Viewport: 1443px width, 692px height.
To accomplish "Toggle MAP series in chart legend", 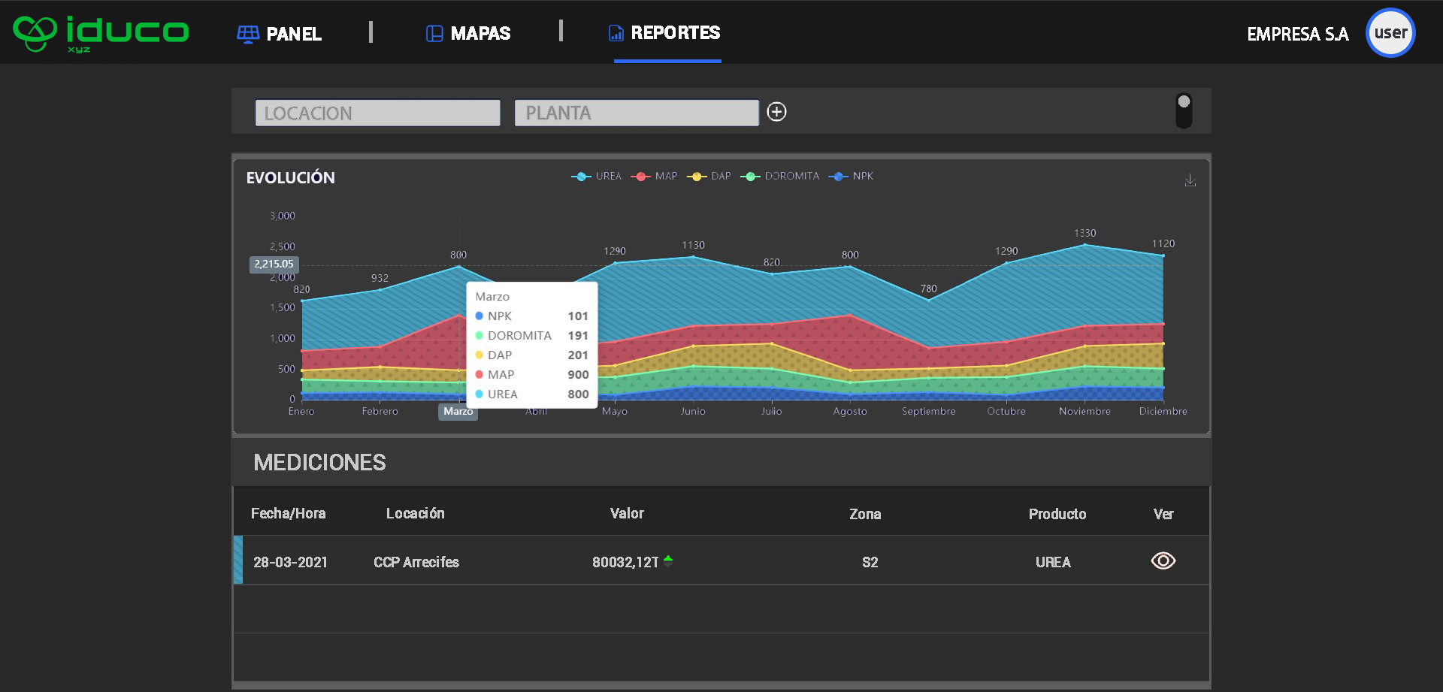I will click(655, 177).
